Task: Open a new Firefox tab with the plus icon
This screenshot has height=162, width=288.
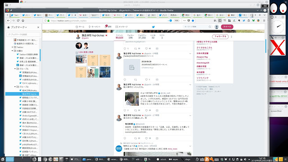Action: [260, 15]
